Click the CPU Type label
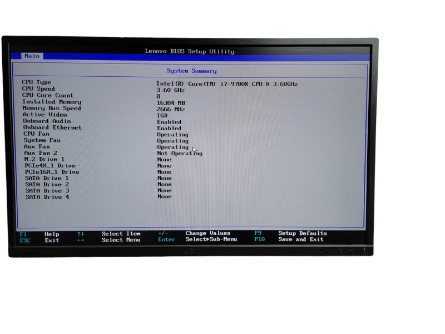445x334 pixels. [x=37, y=82]
